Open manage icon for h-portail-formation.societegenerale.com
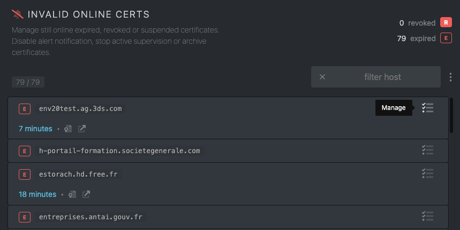Image resolution: width=460 pixels, height=230 pixels. [x=427, y=150]
